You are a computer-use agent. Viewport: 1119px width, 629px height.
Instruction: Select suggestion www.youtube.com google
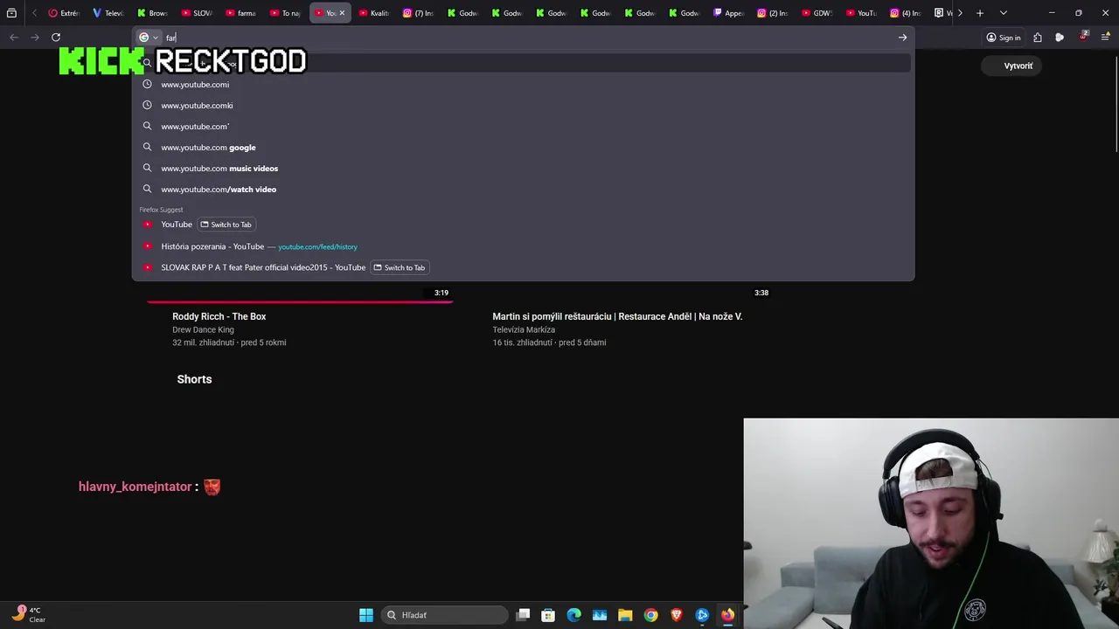[x=523, y=148]
